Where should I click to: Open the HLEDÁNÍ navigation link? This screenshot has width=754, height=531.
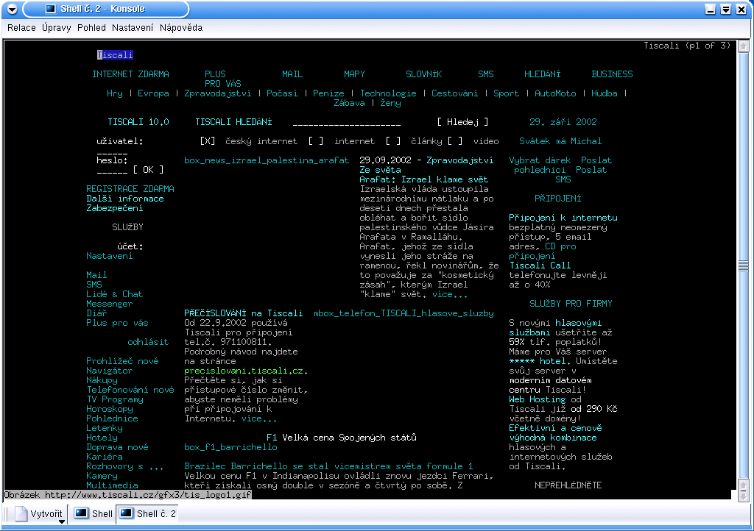543,74
